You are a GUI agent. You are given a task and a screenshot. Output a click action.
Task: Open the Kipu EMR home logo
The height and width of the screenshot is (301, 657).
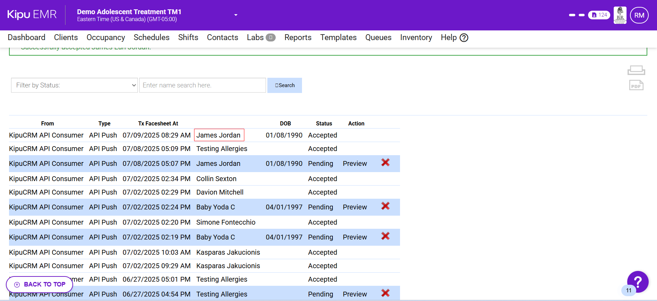click(32, 15)
